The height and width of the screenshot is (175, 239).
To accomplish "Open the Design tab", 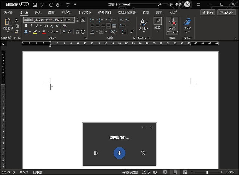I will [x=66, y=12].
